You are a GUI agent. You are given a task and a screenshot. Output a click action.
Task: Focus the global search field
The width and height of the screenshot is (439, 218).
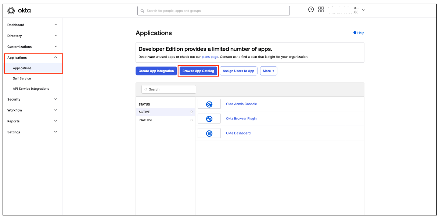(x=213, y=11)
